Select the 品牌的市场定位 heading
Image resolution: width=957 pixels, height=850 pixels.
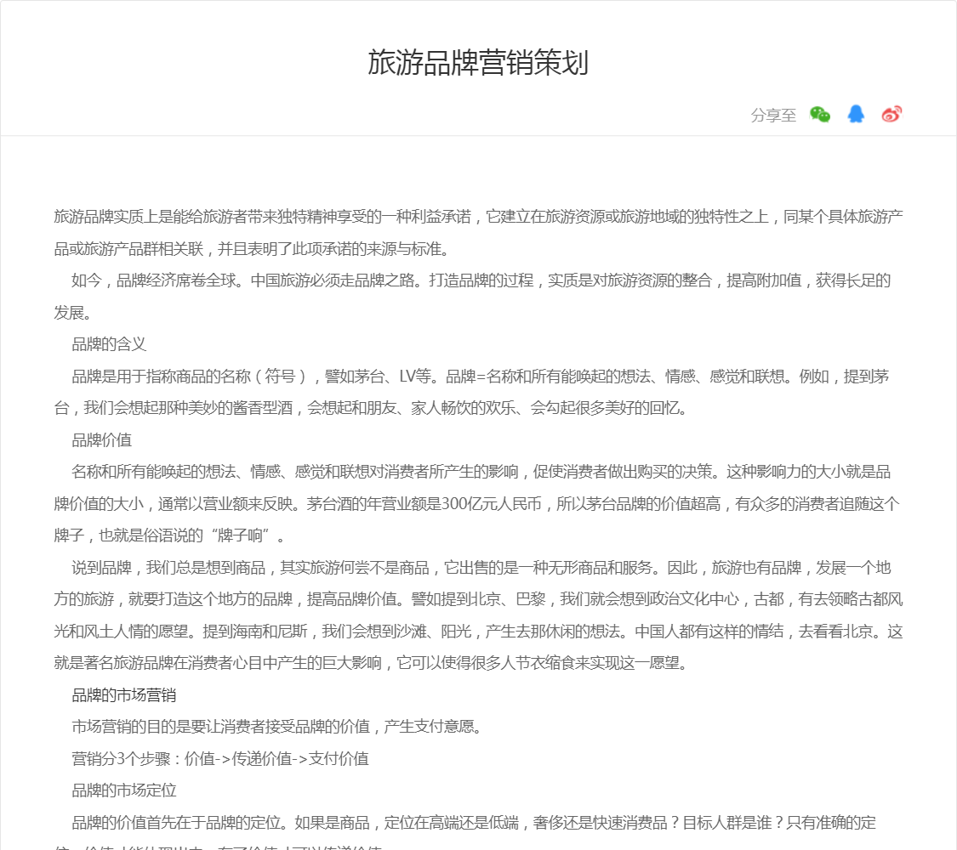pos(123,790)
